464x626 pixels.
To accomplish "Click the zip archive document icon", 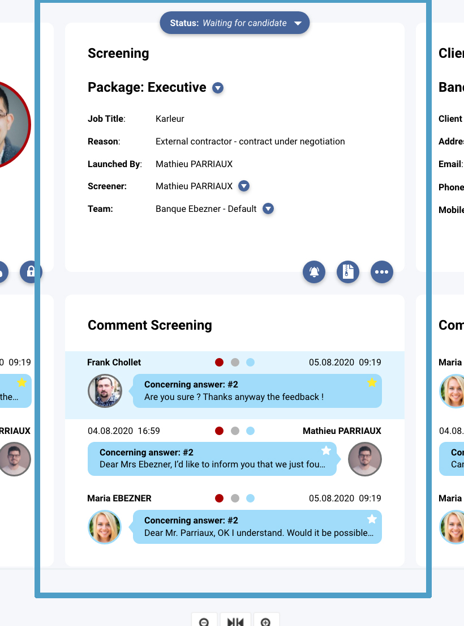I will (x=348, y=272).
